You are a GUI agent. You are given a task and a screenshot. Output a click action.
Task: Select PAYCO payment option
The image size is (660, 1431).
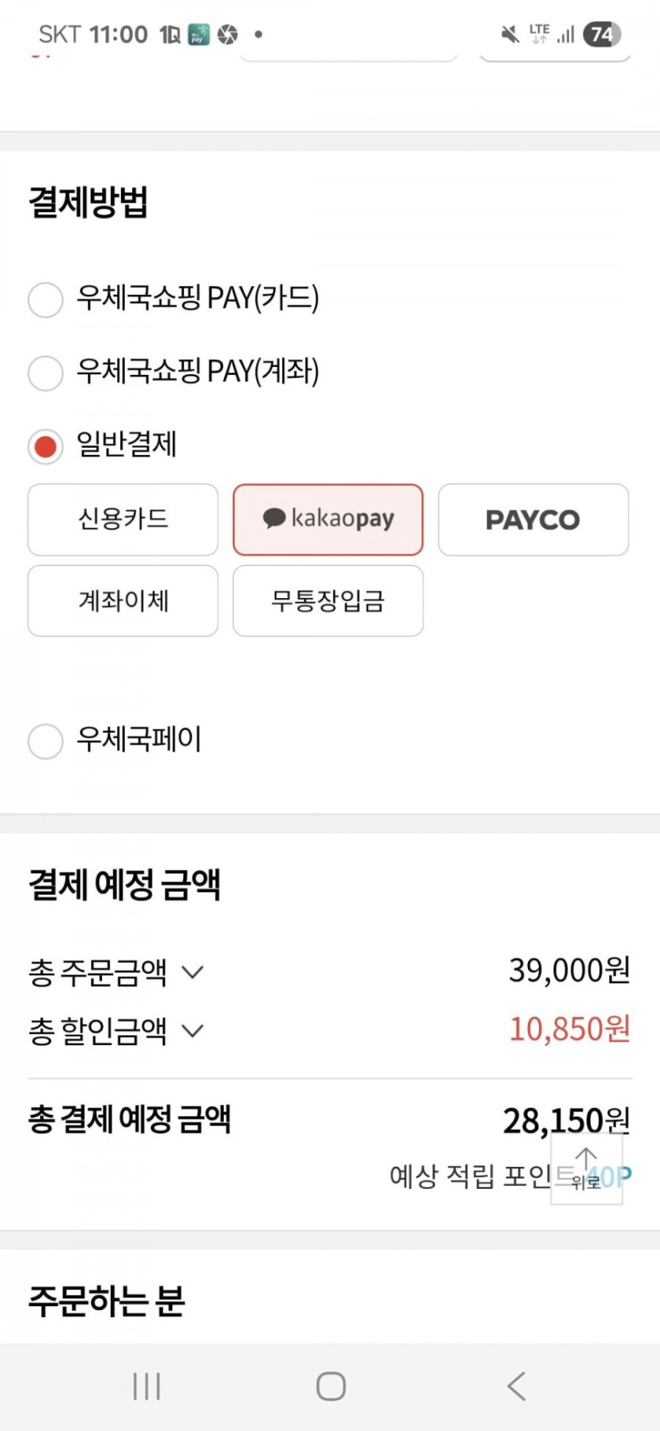click(x=533, y=520)
